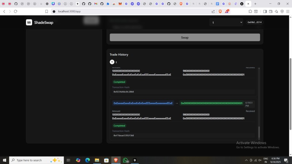Open Brave Shields lion icon in address bar
Viewport: 292px width, 164px height.
220,11
